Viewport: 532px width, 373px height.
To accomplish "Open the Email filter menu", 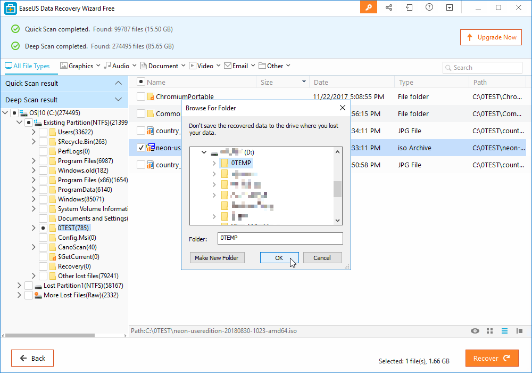I will [x=239, y=66].
